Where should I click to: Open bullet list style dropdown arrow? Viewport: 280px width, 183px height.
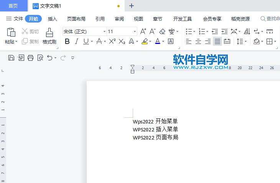coord(194,32)
